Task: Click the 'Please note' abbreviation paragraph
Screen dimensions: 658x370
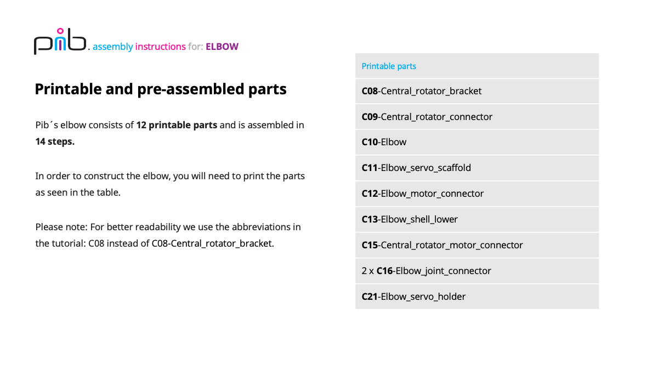Action: click(x=168, y=235)
